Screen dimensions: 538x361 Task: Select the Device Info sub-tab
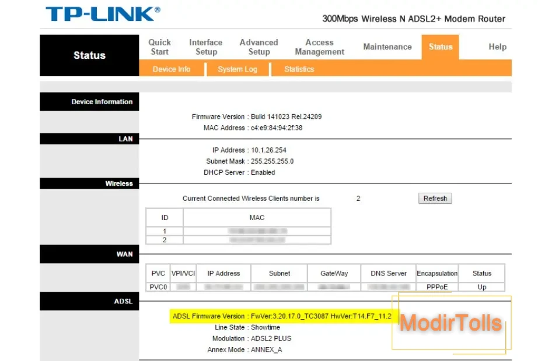[172, 69]
